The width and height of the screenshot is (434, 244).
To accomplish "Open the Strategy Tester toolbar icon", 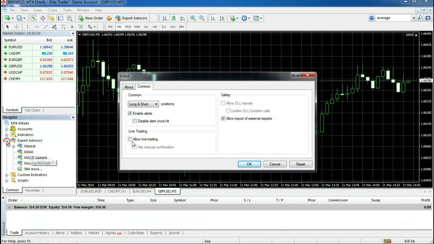I will tap(69, 18).
